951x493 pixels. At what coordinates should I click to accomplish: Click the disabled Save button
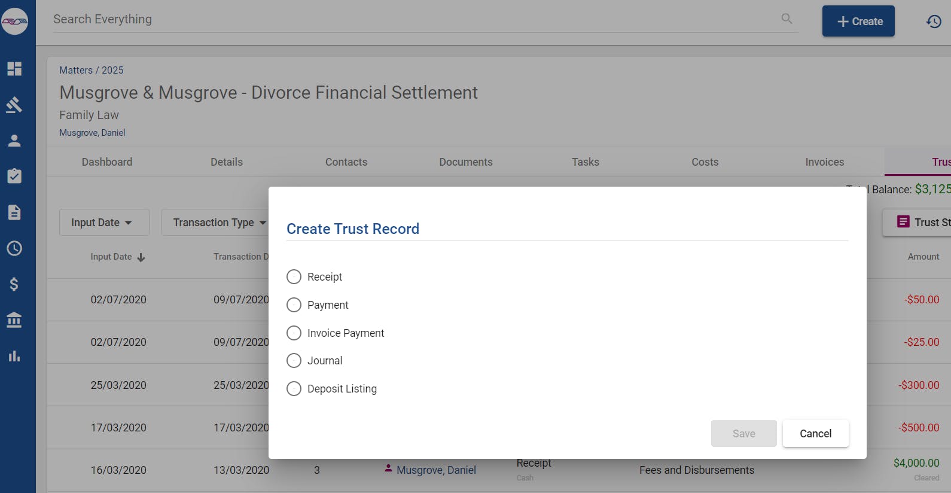(x=744, y=434)
